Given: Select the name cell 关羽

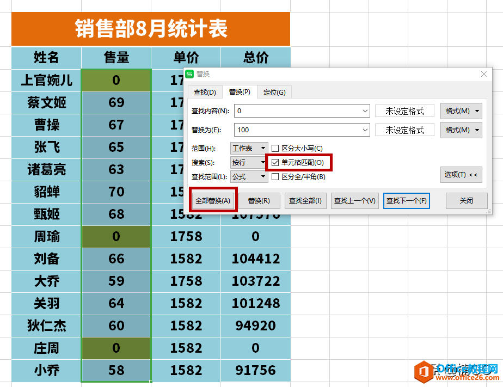Looking at the screenshot, I should tap(46, 303).
